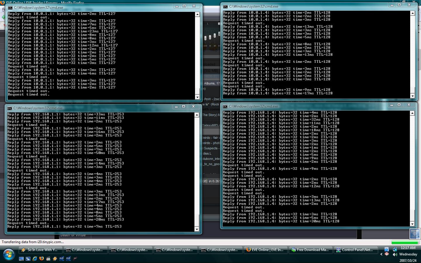Click 'time=50ms' reply line from 192.168.1.1
Viewport: 421px width, 263px height.
(65, 153)
